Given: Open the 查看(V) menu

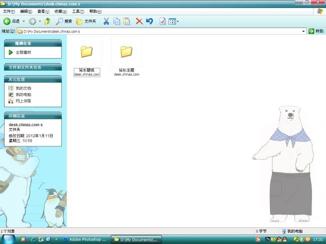Looking at the screenshot, I should [43, 11].
